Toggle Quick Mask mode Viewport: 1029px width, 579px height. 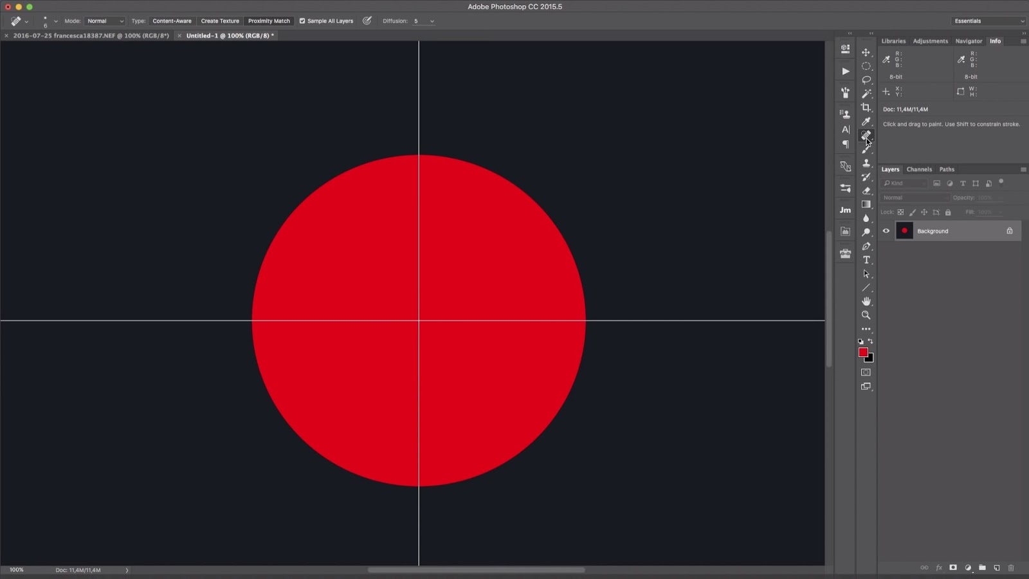(x=866, y=372)
